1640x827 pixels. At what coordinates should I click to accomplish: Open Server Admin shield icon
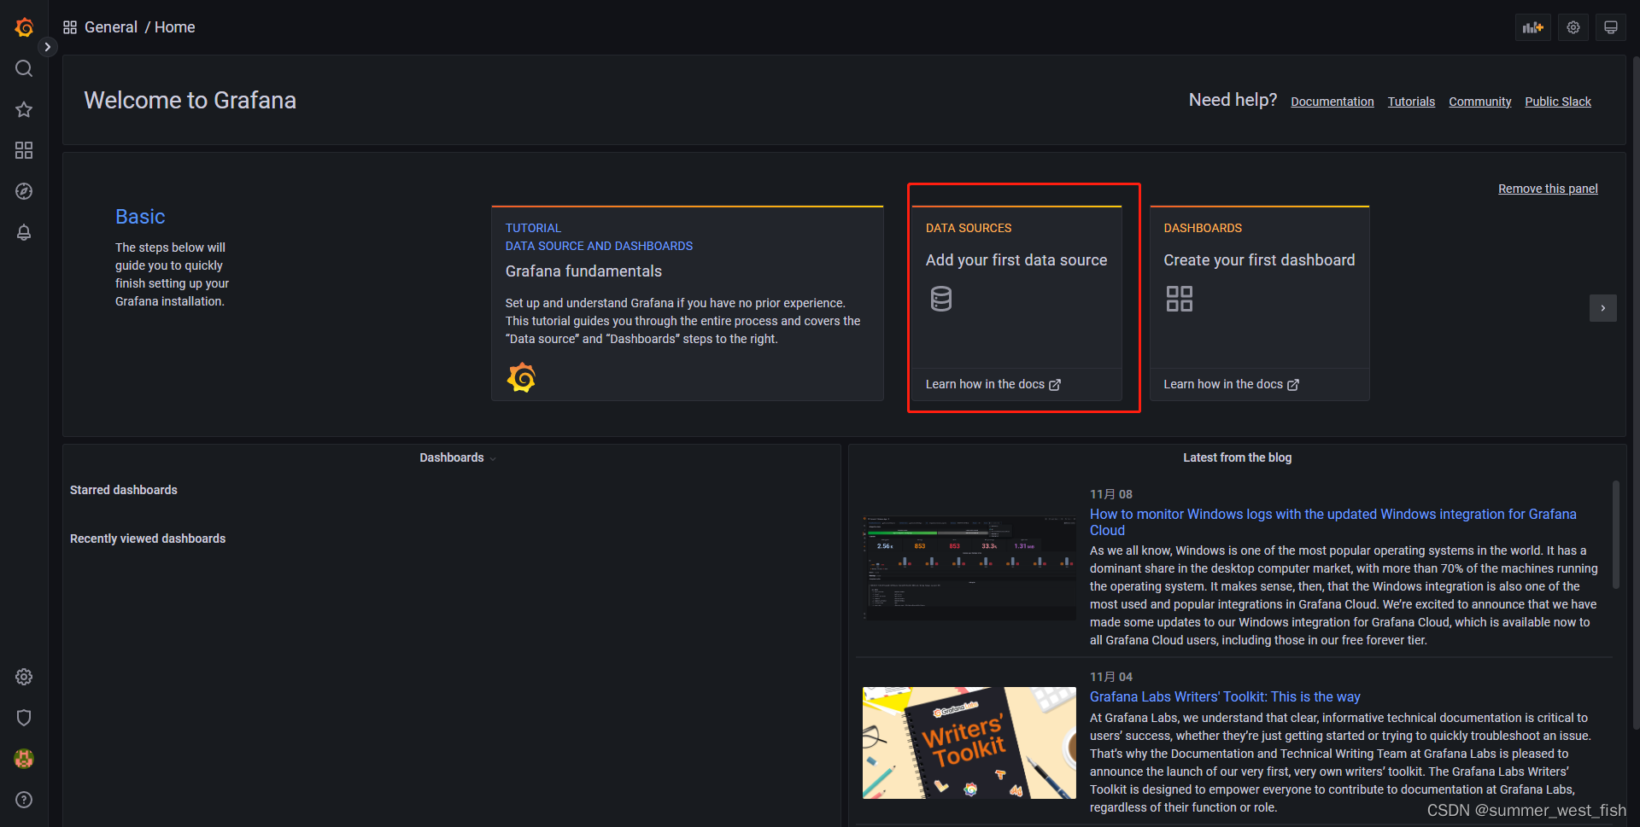coord(23,718)
